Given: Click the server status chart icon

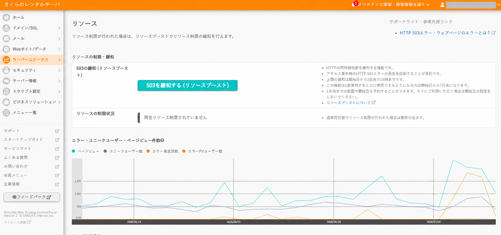Looking at the screenshot, I should click(6, 60).
